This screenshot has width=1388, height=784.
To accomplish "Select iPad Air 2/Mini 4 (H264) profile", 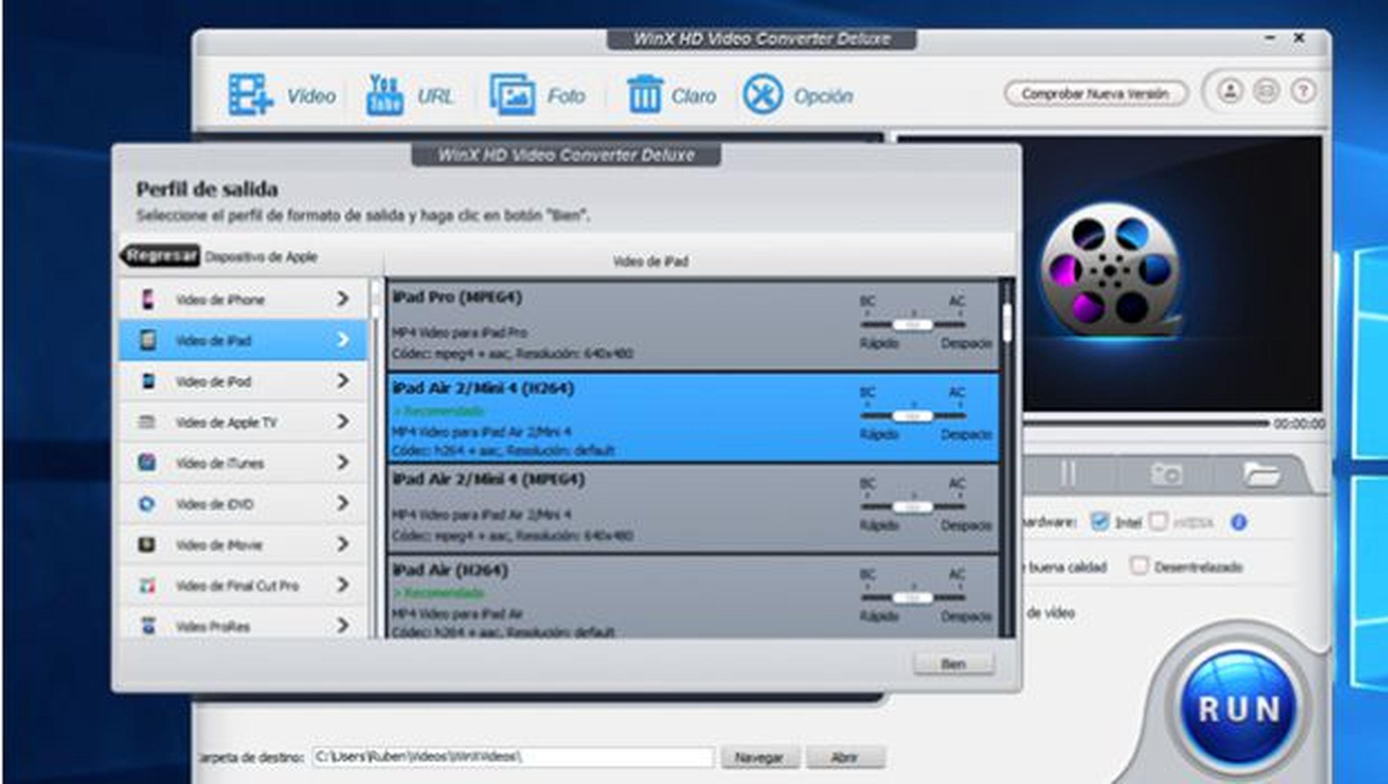I will coord(693,417).
